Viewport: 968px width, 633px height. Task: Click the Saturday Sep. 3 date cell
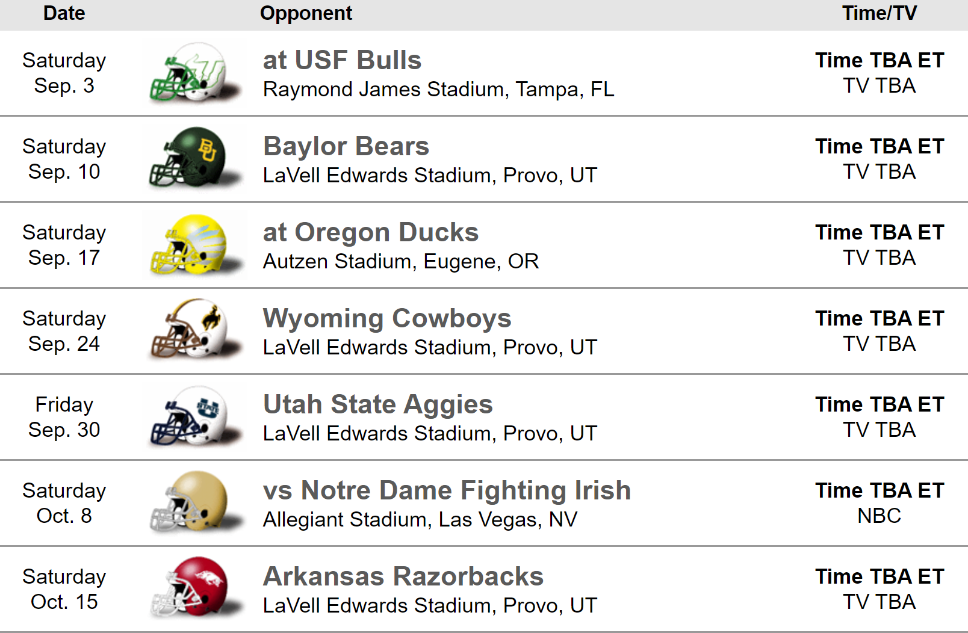[64, 73]
